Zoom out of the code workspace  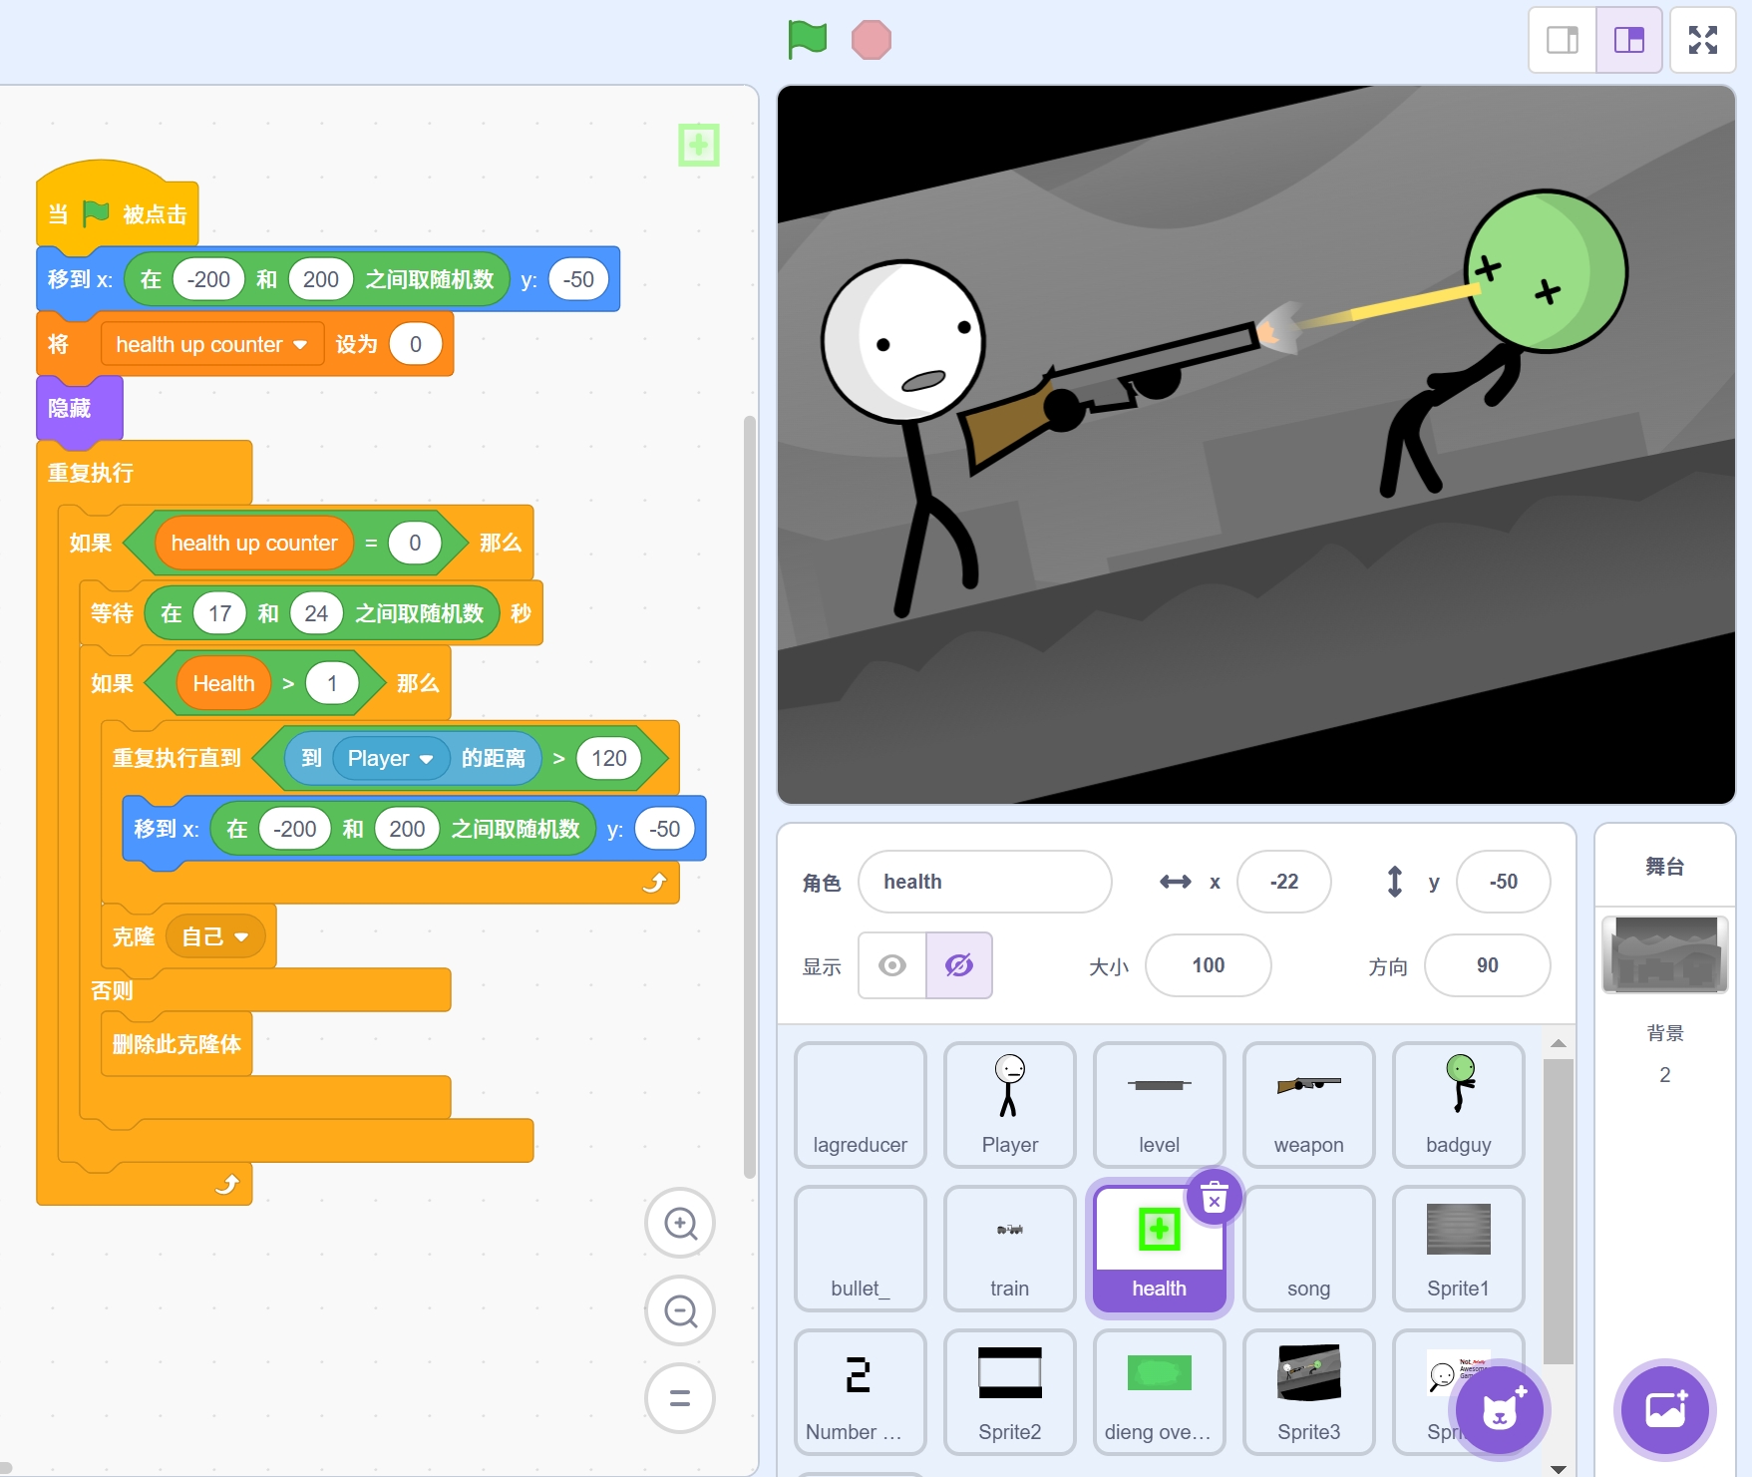point(680,1310)
